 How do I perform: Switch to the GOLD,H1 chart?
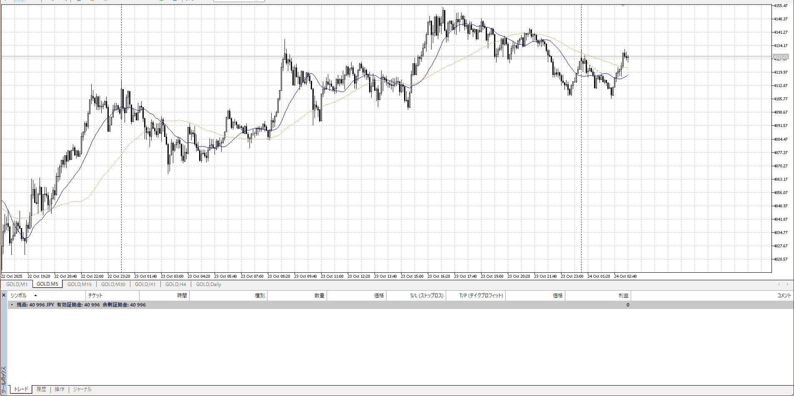(145, 284)
